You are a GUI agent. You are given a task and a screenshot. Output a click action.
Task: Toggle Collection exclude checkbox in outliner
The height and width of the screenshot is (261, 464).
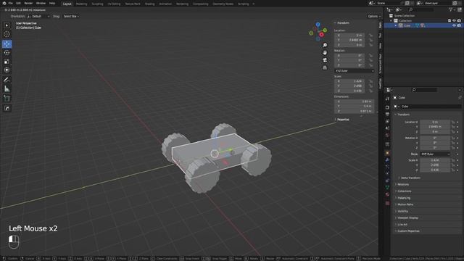point(449,21)
